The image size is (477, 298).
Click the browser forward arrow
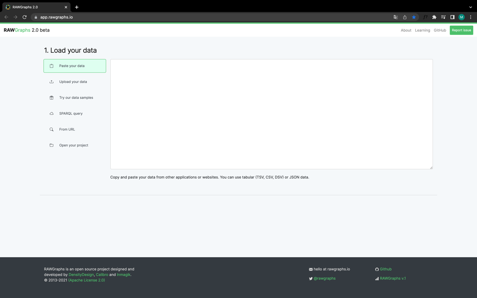tap(15, 17)
